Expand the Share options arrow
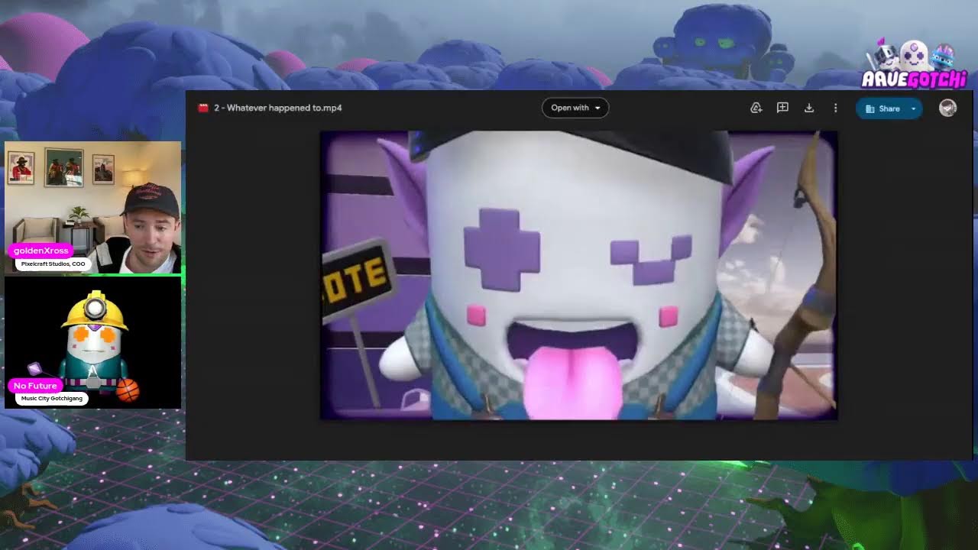 tap(913, 108)
